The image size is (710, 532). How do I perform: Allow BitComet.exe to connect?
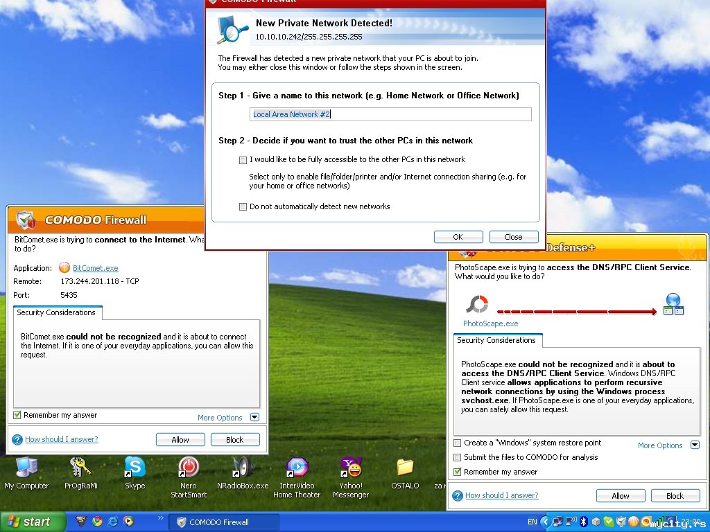[x=180, y=440]
